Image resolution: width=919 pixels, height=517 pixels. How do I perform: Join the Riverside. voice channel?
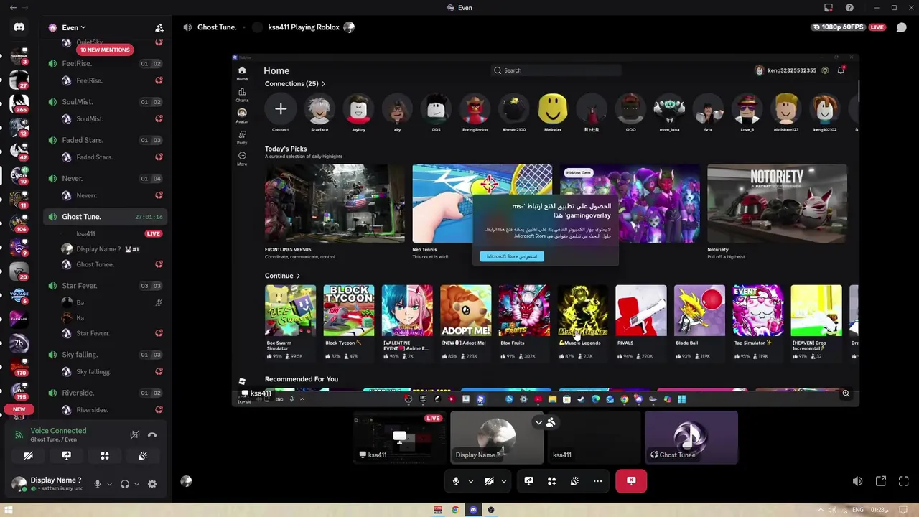tap(105, 393)
